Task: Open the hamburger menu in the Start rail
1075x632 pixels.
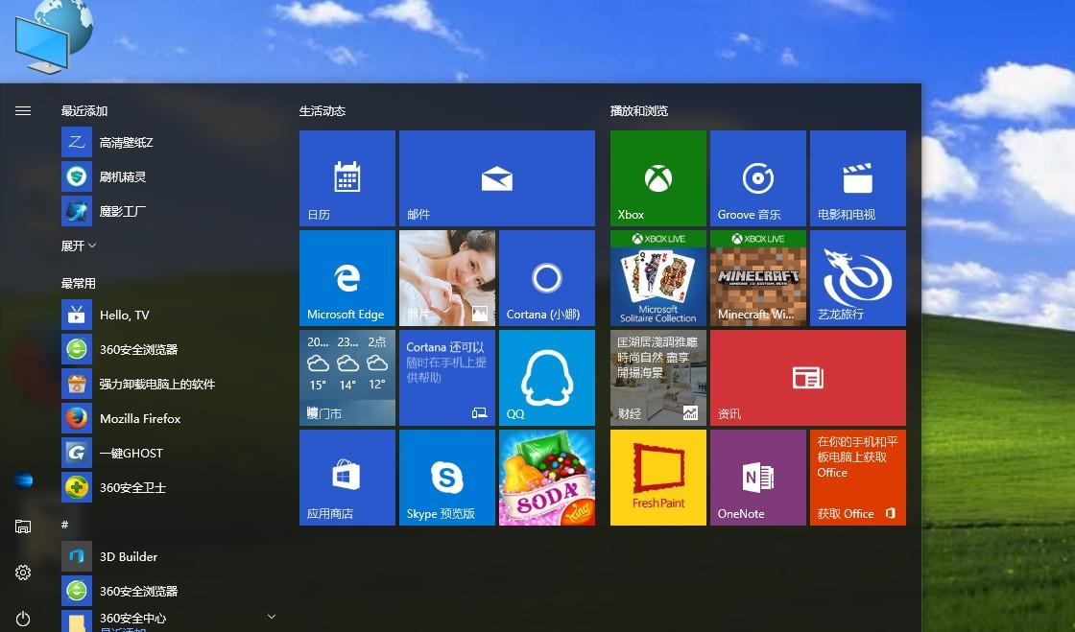Action: [23, 111]
